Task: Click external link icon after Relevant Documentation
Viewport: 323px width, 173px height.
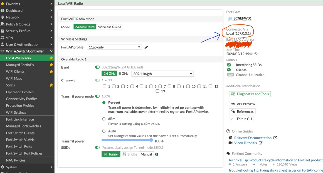Action: tap(275, 138)
